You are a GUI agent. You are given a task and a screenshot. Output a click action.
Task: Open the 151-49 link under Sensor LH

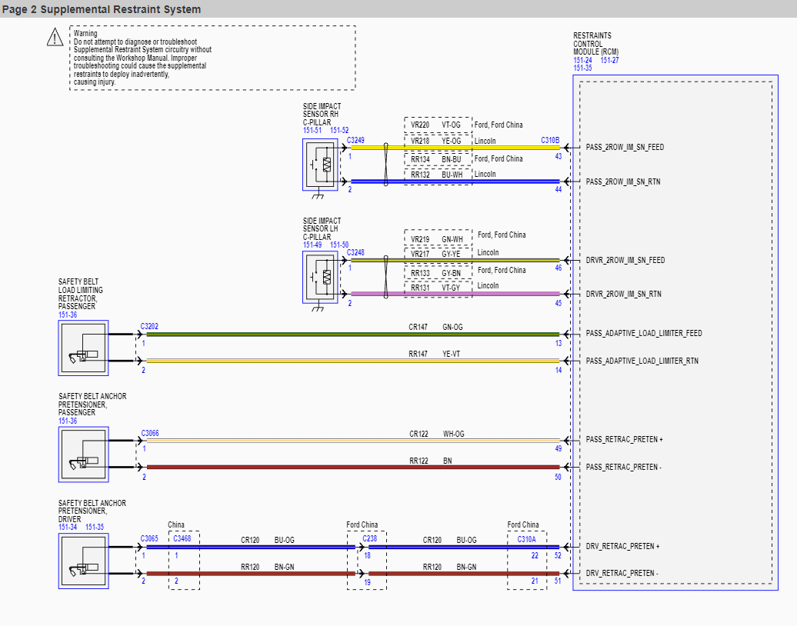[x=312, y=245]
